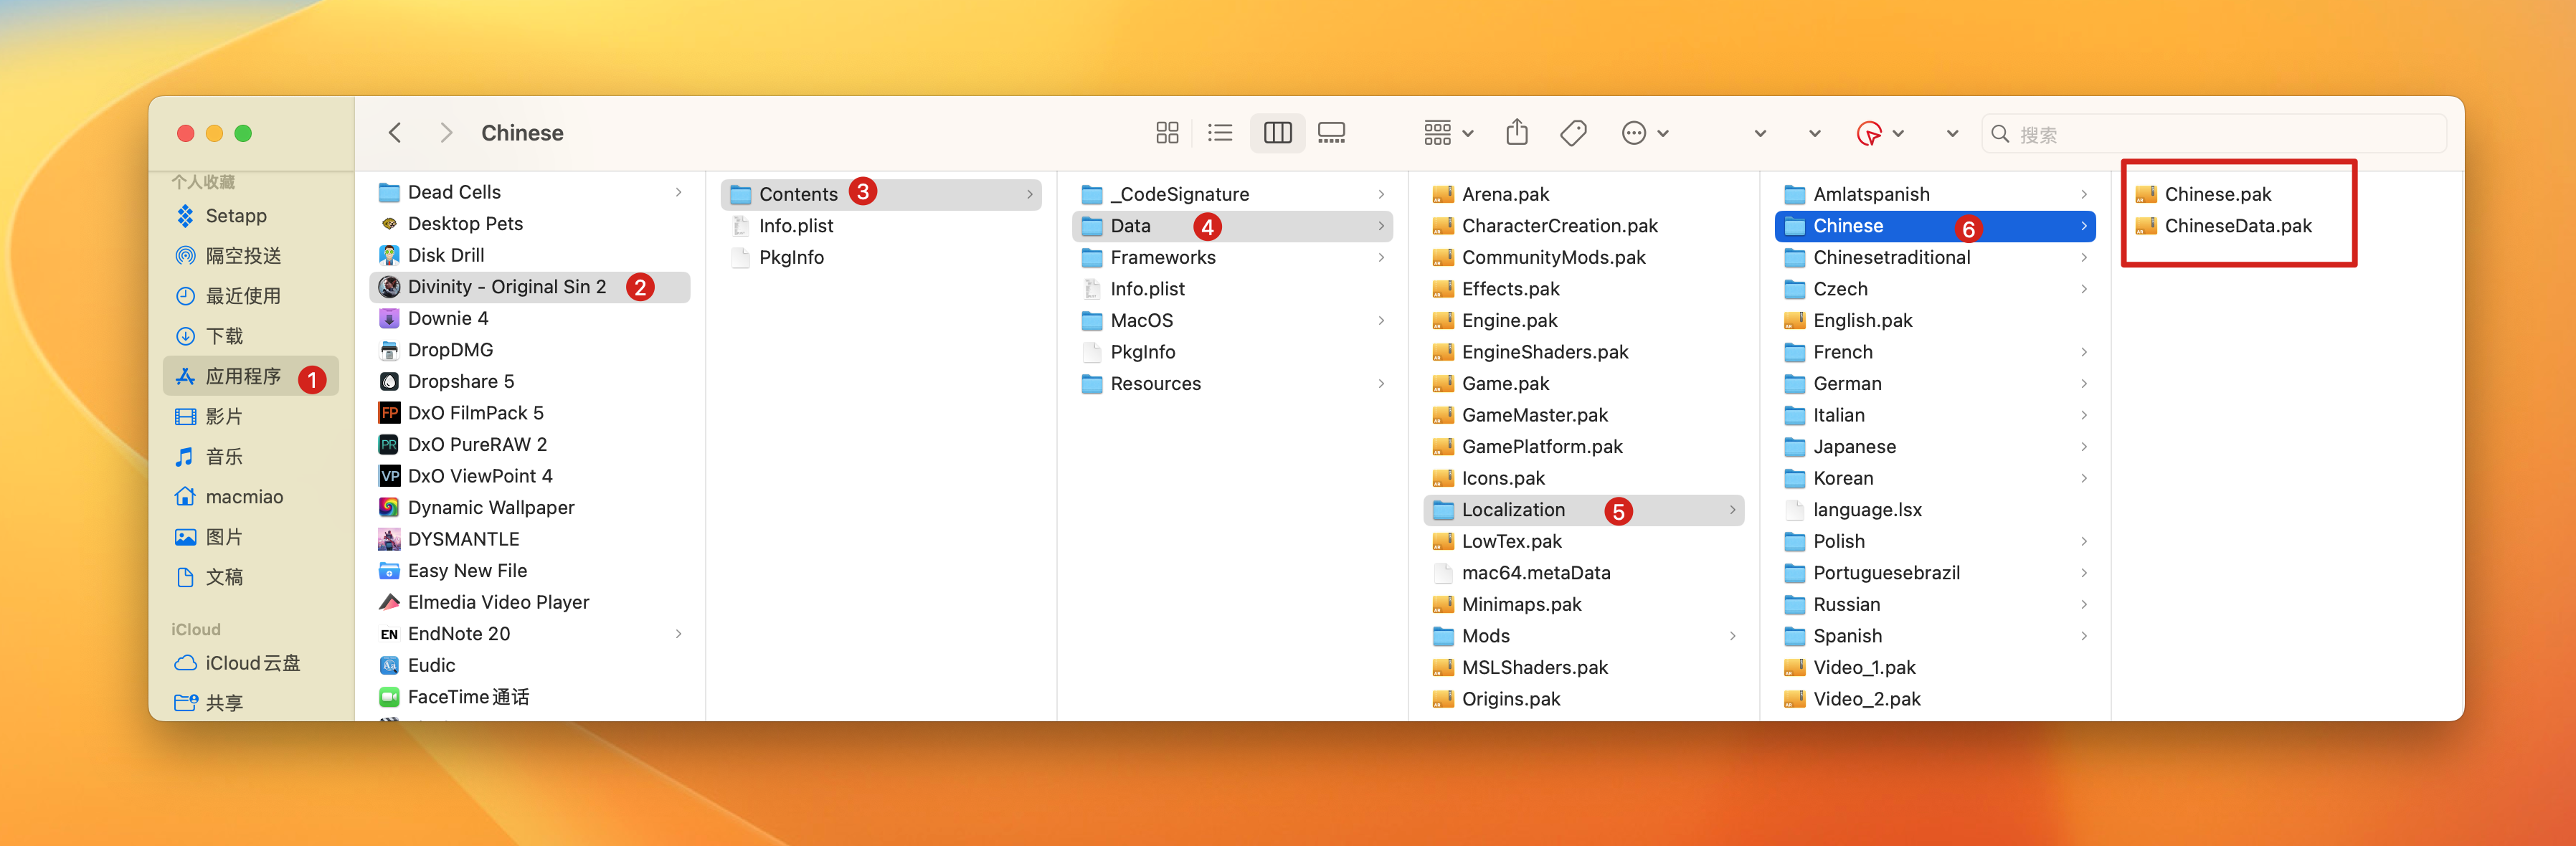Screen dimensions: 2576x846
Task: Switch to gallery view
Action: [x=1331, y=133]
